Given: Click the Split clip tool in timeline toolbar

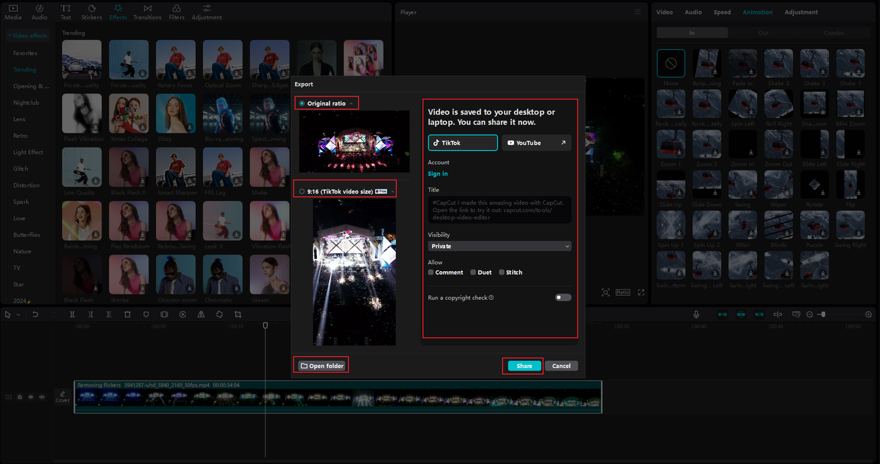Looking at the screenshot, I should tap(72, 314).
